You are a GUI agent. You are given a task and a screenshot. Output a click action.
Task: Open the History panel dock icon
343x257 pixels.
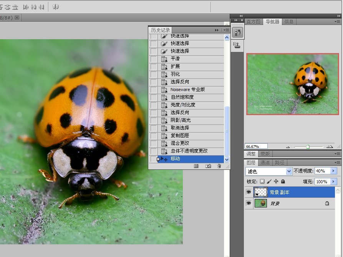click(x=237, y=33)
